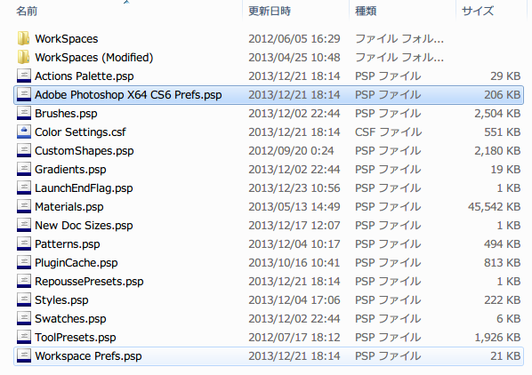Click the Adobe Photoshop X64 CS6 Prefs.psp icon
532x375 pixels.
24,94
